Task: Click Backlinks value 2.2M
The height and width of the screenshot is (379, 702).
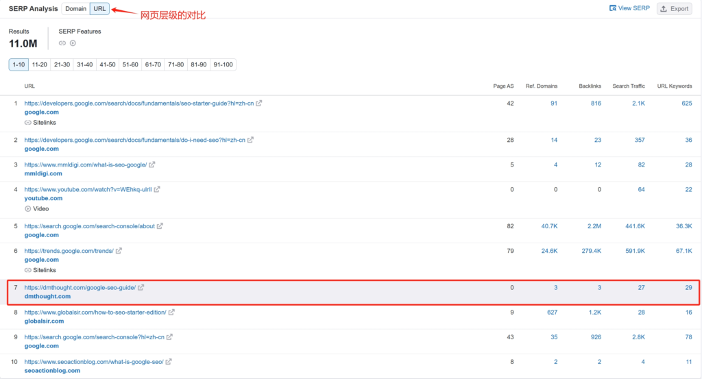Action: click(x=594, y=226)
